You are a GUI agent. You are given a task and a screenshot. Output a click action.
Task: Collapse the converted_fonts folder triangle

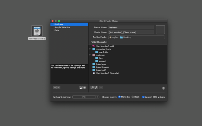pos(90,49)
